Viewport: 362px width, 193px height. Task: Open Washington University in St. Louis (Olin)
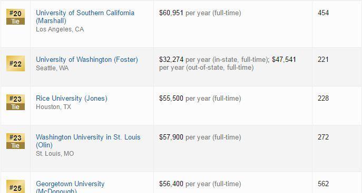(88, 141)
